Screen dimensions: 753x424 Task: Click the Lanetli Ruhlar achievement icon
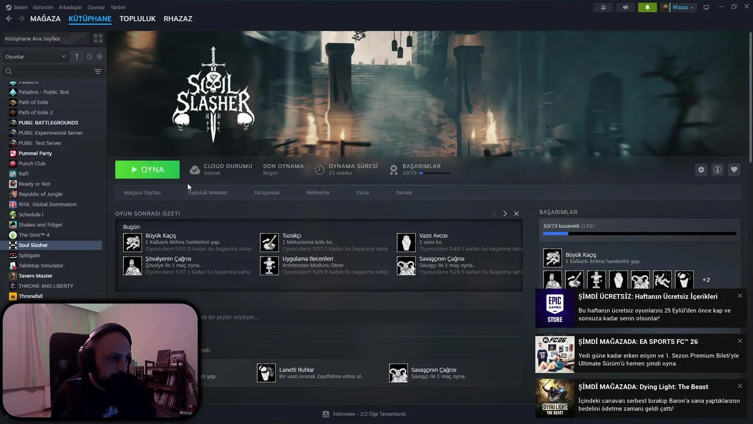tap(266, 373)
